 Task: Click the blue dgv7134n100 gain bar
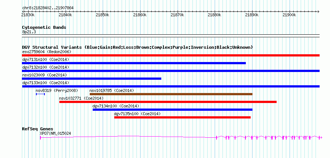click(x=172, y=110)
